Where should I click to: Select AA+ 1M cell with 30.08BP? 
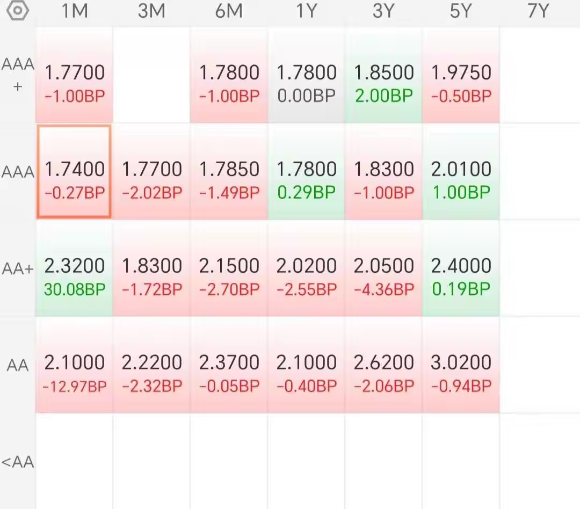pyautogui.click(x=74, y=268)
